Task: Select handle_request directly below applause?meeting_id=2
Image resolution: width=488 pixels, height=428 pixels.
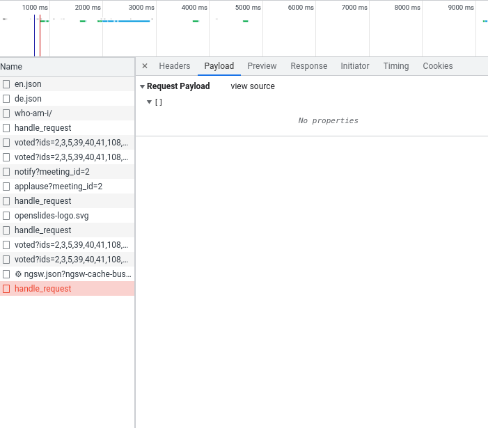Action: pos(68,201)
